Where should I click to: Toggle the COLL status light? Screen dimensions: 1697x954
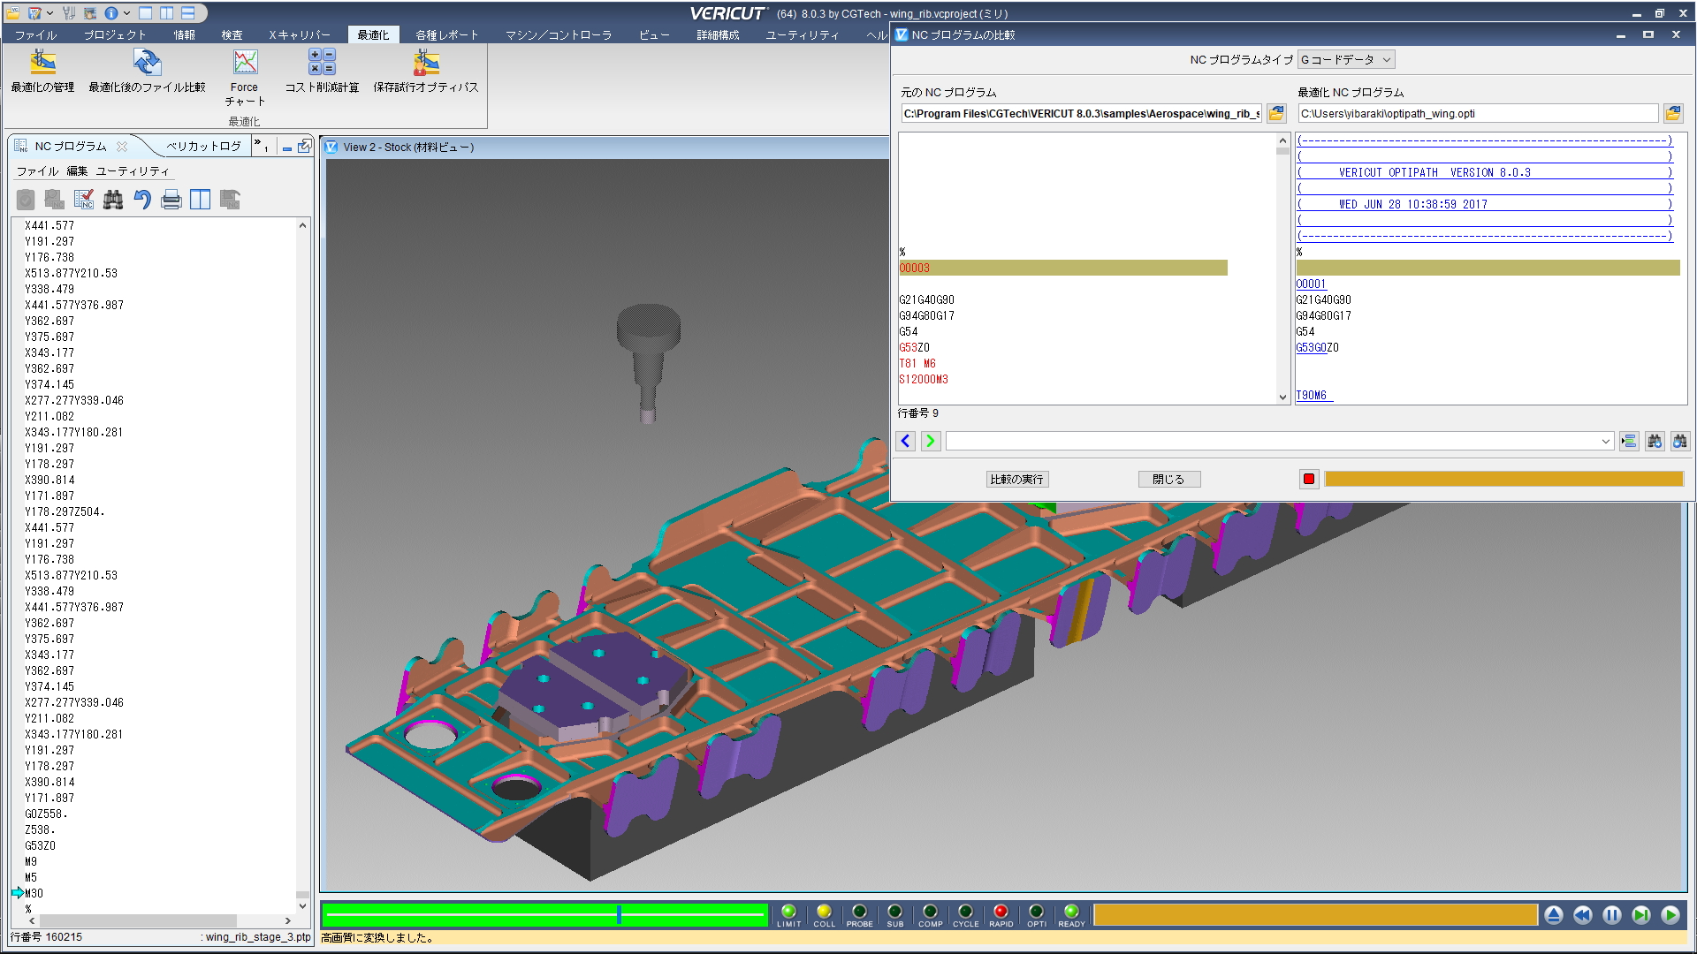[x=824, y=915]
